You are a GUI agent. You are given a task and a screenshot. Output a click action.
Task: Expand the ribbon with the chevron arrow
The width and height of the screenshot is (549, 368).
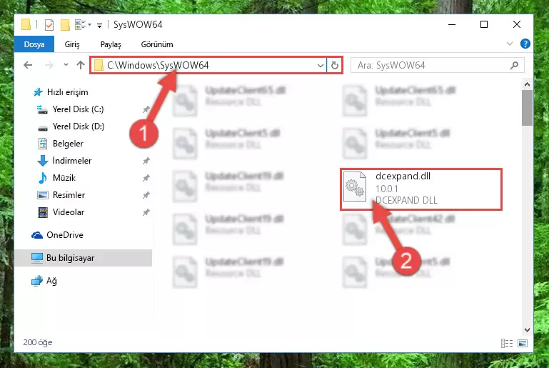point(510,44)
